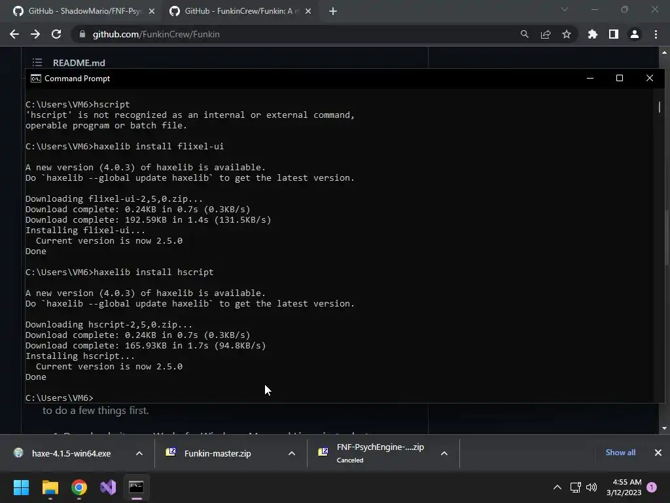Viewport: 670px width, 503px height.
Task: Close the Command Prompt window
Action: (650, 79)
